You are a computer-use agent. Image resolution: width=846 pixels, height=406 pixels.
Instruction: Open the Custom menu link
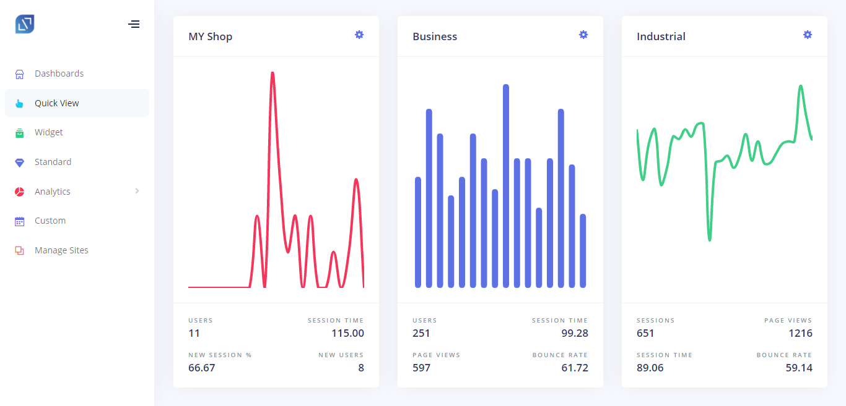click(x=77, y=221)
